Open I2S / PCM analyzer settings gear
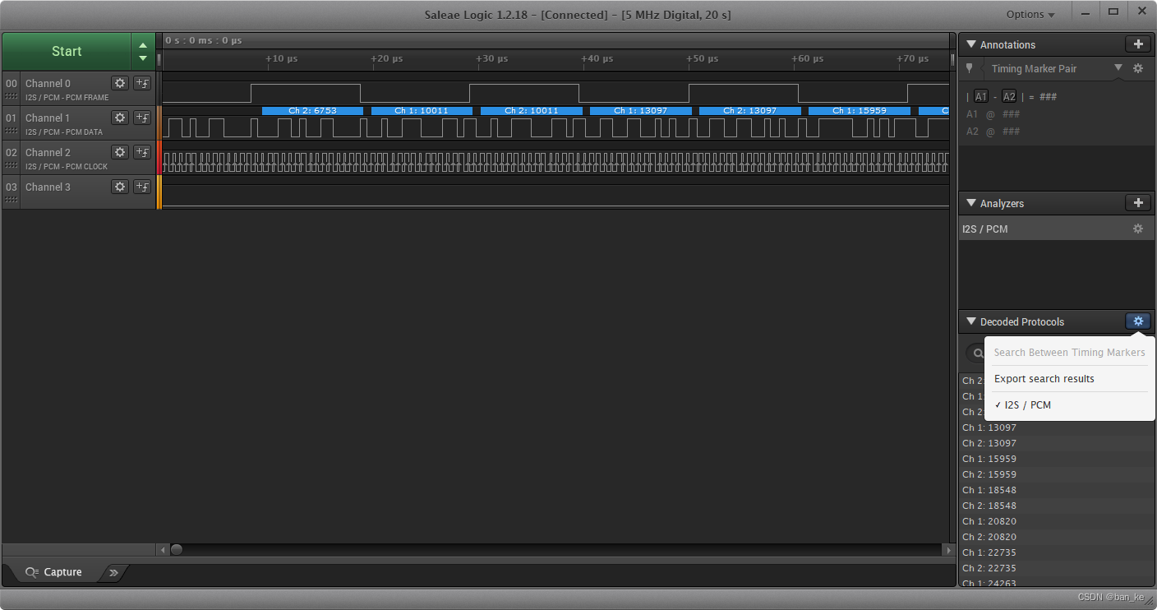 pos(1138,229)
